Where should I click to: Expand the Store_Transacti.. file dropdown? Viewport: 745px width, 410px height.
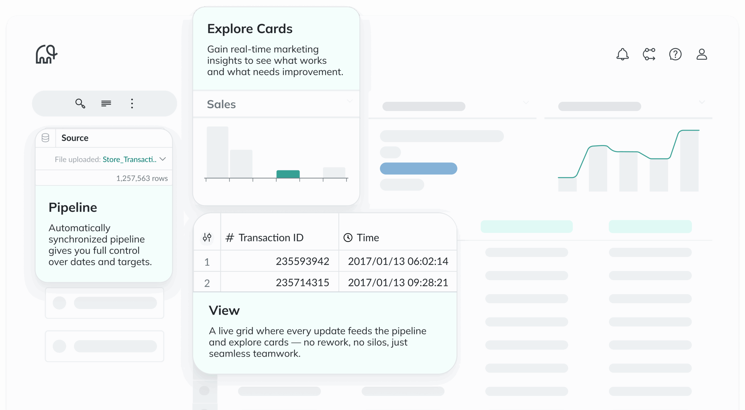pyautogui.click(x=163, y=159)
